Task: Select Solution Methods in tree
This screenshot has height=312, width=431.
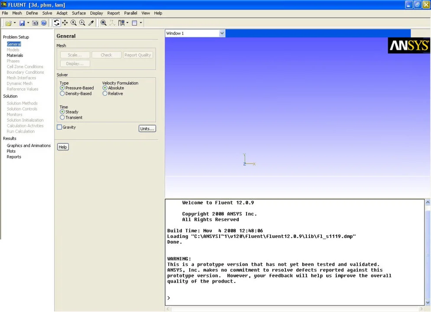Action: pos(22,104)
